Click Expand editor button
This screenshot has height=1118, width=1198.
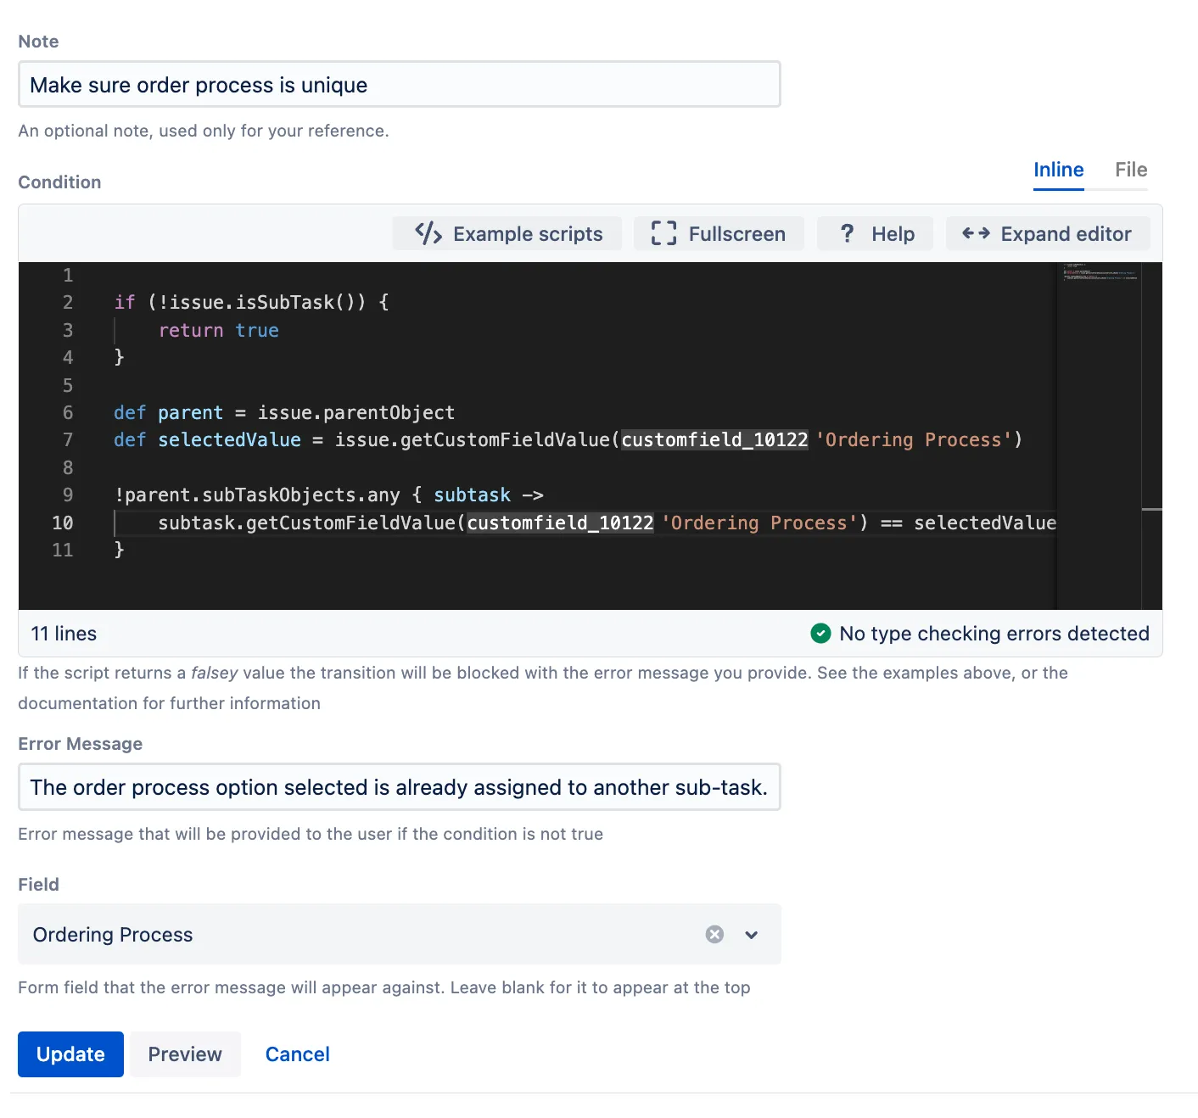(1048, 233)
